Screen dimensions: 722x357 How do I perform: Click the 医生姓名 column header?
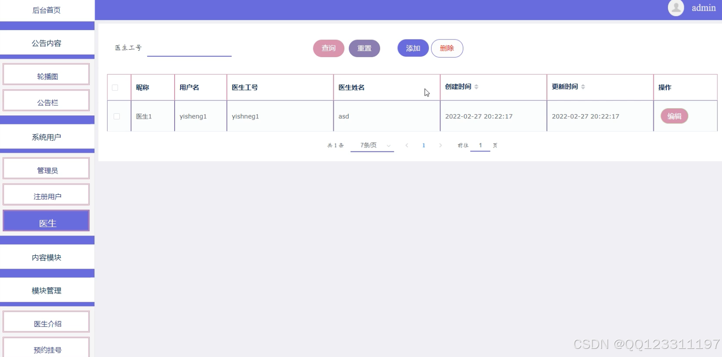pos(387,88)
